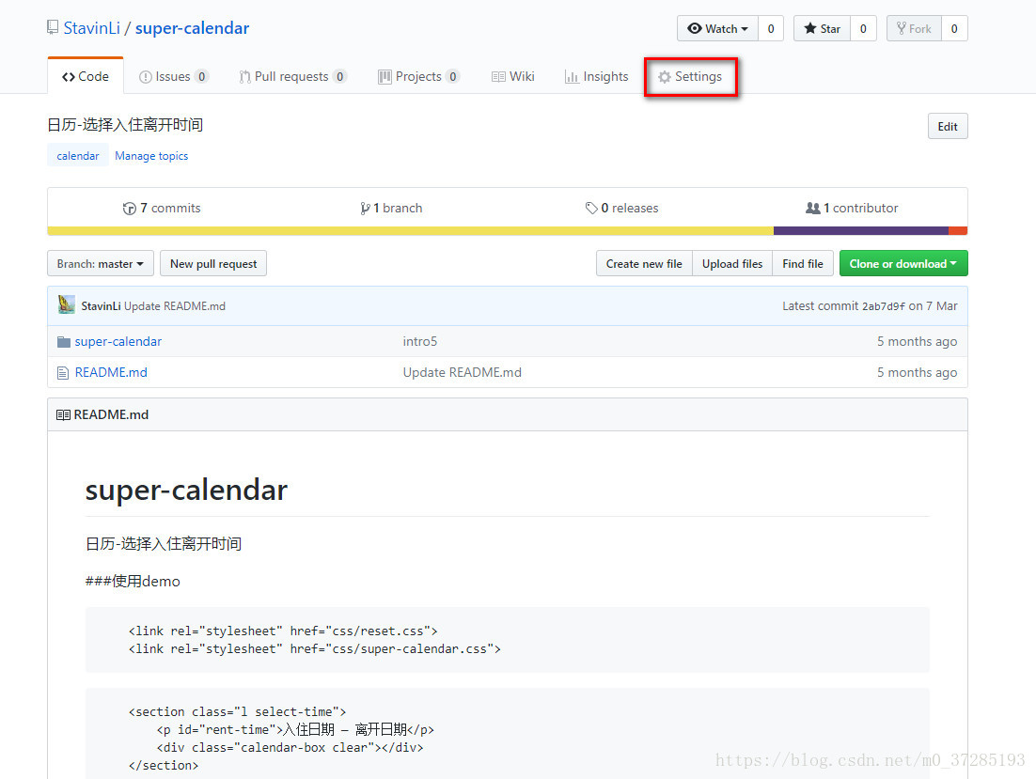The width and height of the screenshot is (1036, 779).
Task: Click the README.md file icon in file list
Action: (63, 373)
